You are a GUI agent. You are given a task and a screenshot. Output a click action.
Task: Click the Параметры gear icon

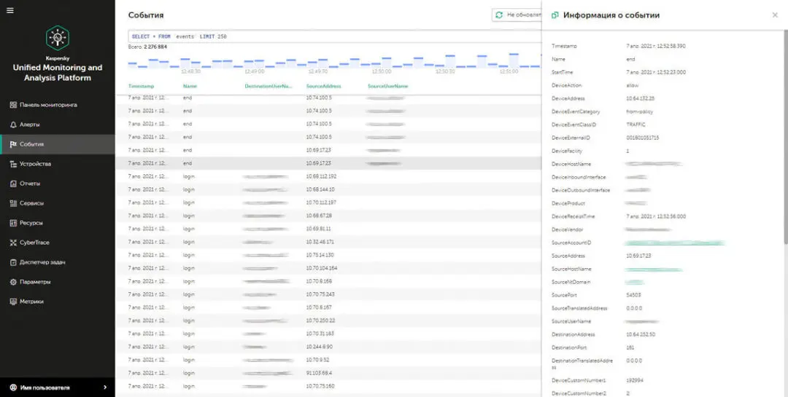click(14, 282)
